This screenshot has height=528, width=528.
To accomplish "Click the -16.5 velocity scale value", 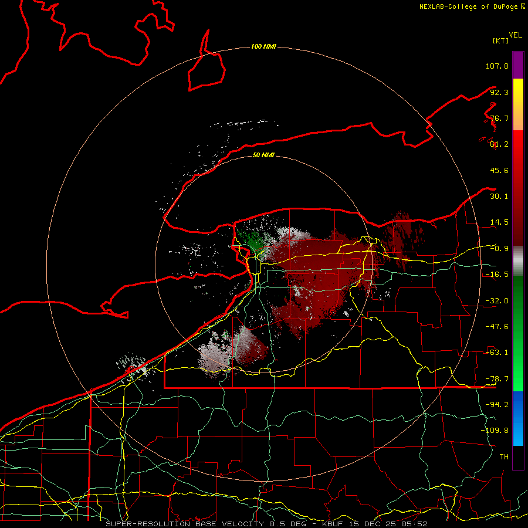I will (x=497, y=275).
